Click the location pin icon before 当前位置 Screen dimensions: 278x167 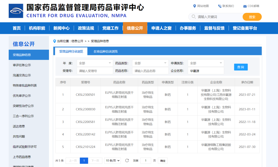coord(55,41)
